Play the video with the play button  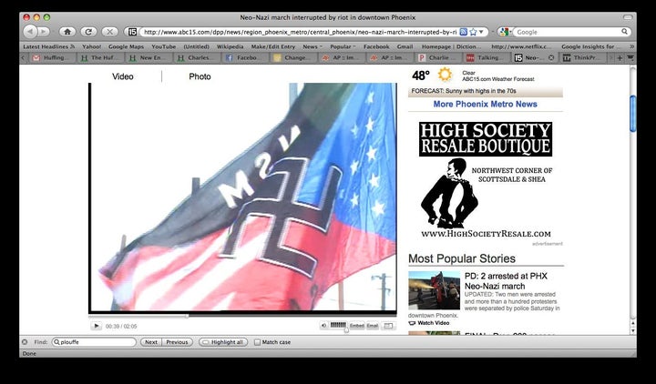click(97, 326)
